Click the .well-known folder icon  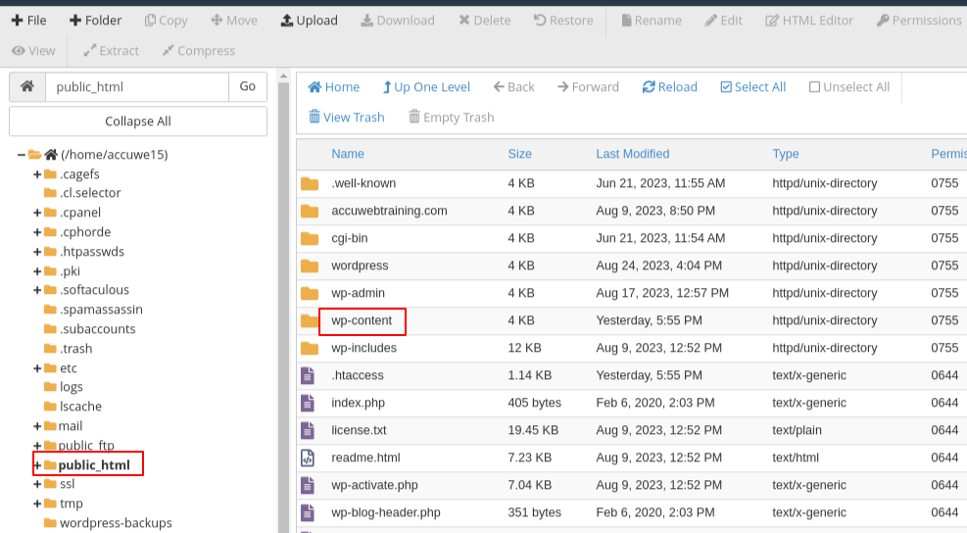(310, 184)
